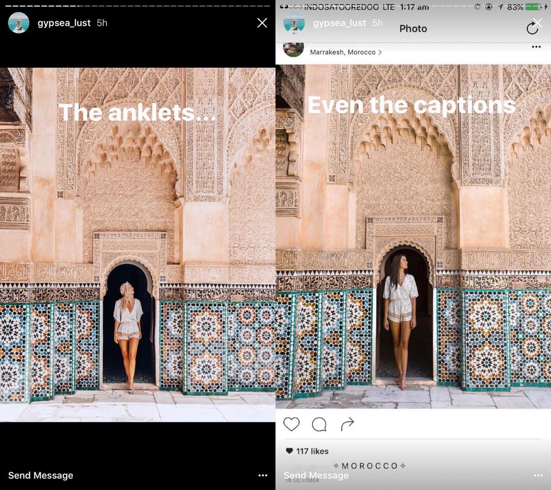This screenshot has width=551, height=490.
Task: Tap the battery indicator in status bar
Action: tap(533, 7)
